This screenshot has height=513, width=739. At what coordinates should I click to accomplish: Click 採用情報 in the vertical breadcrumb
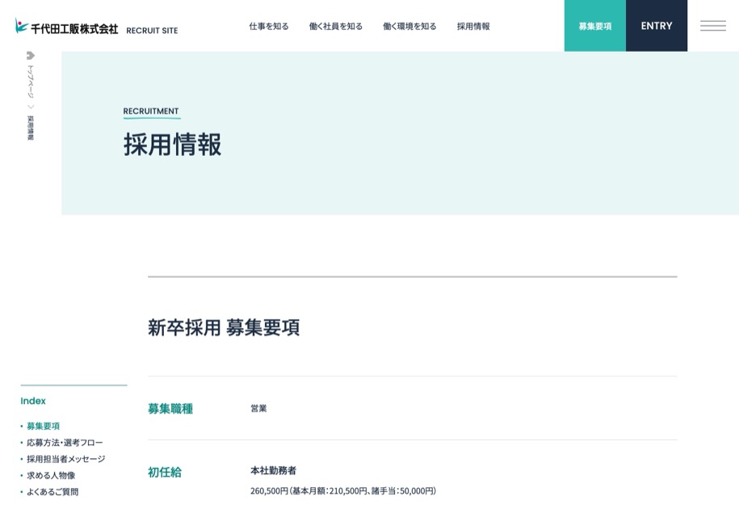click(30, 128)
